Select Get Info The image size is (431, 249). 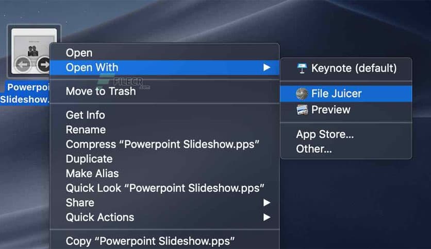point(164,115)
